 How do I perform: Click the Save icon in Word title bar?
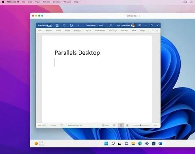tap(57, 26)
